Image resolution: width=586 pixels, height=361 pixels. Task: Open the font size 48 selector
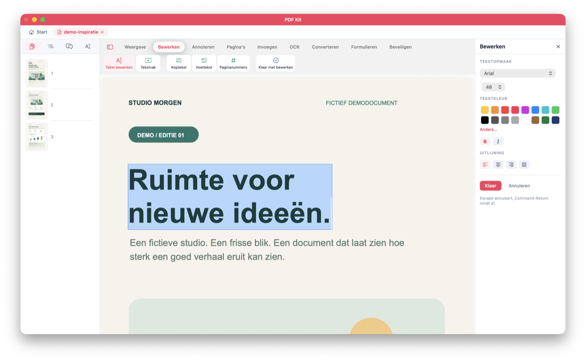[x=493, y=87]
